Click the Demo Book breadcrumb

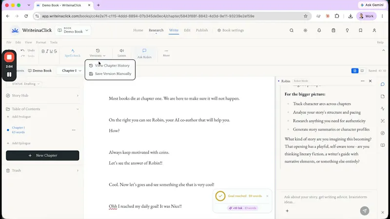(x=40, y=71)
